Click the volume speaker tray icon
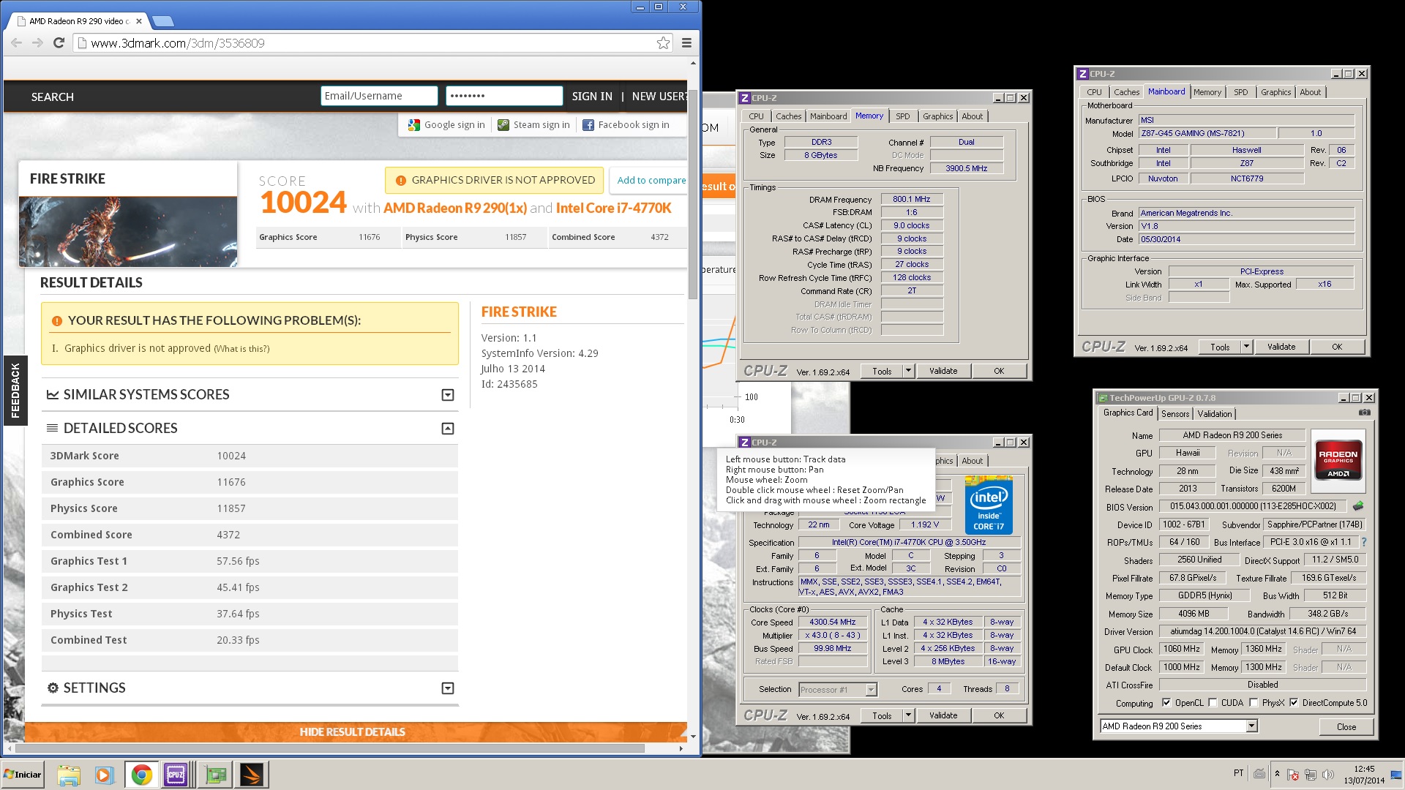Screen dimensions: 1405x790 click(1328, 774)
